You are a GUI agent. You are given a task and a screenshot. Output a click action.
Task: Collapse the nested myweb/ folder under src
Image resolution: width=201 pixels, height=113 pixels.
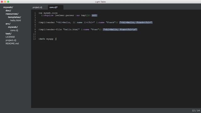coord(13,27)
